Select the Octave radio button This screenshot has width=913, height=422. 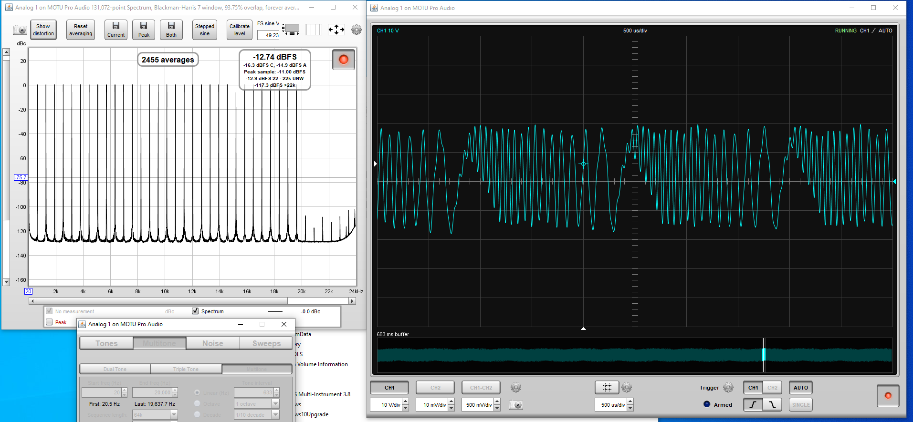click(x=197, y=403)
